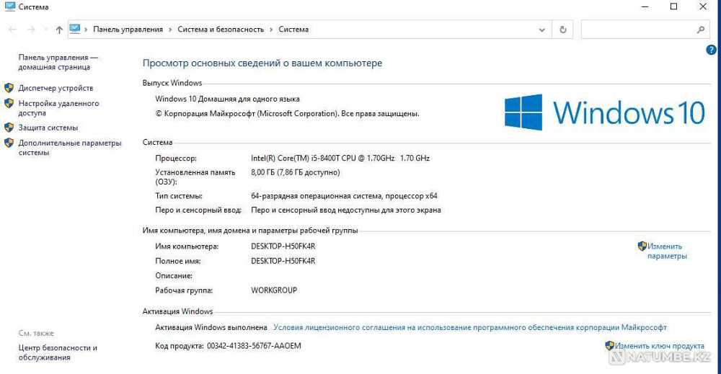Click the search magnifier icon
This screenshot has height=374, width=721.
pos(700,30)
